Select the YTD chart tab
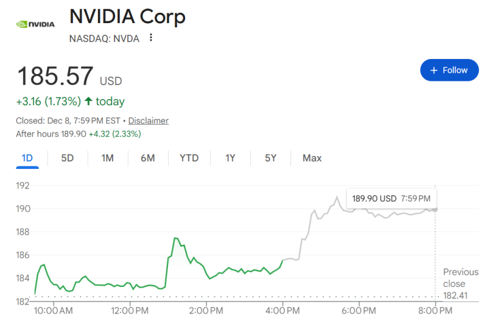 tap(189, 158)
